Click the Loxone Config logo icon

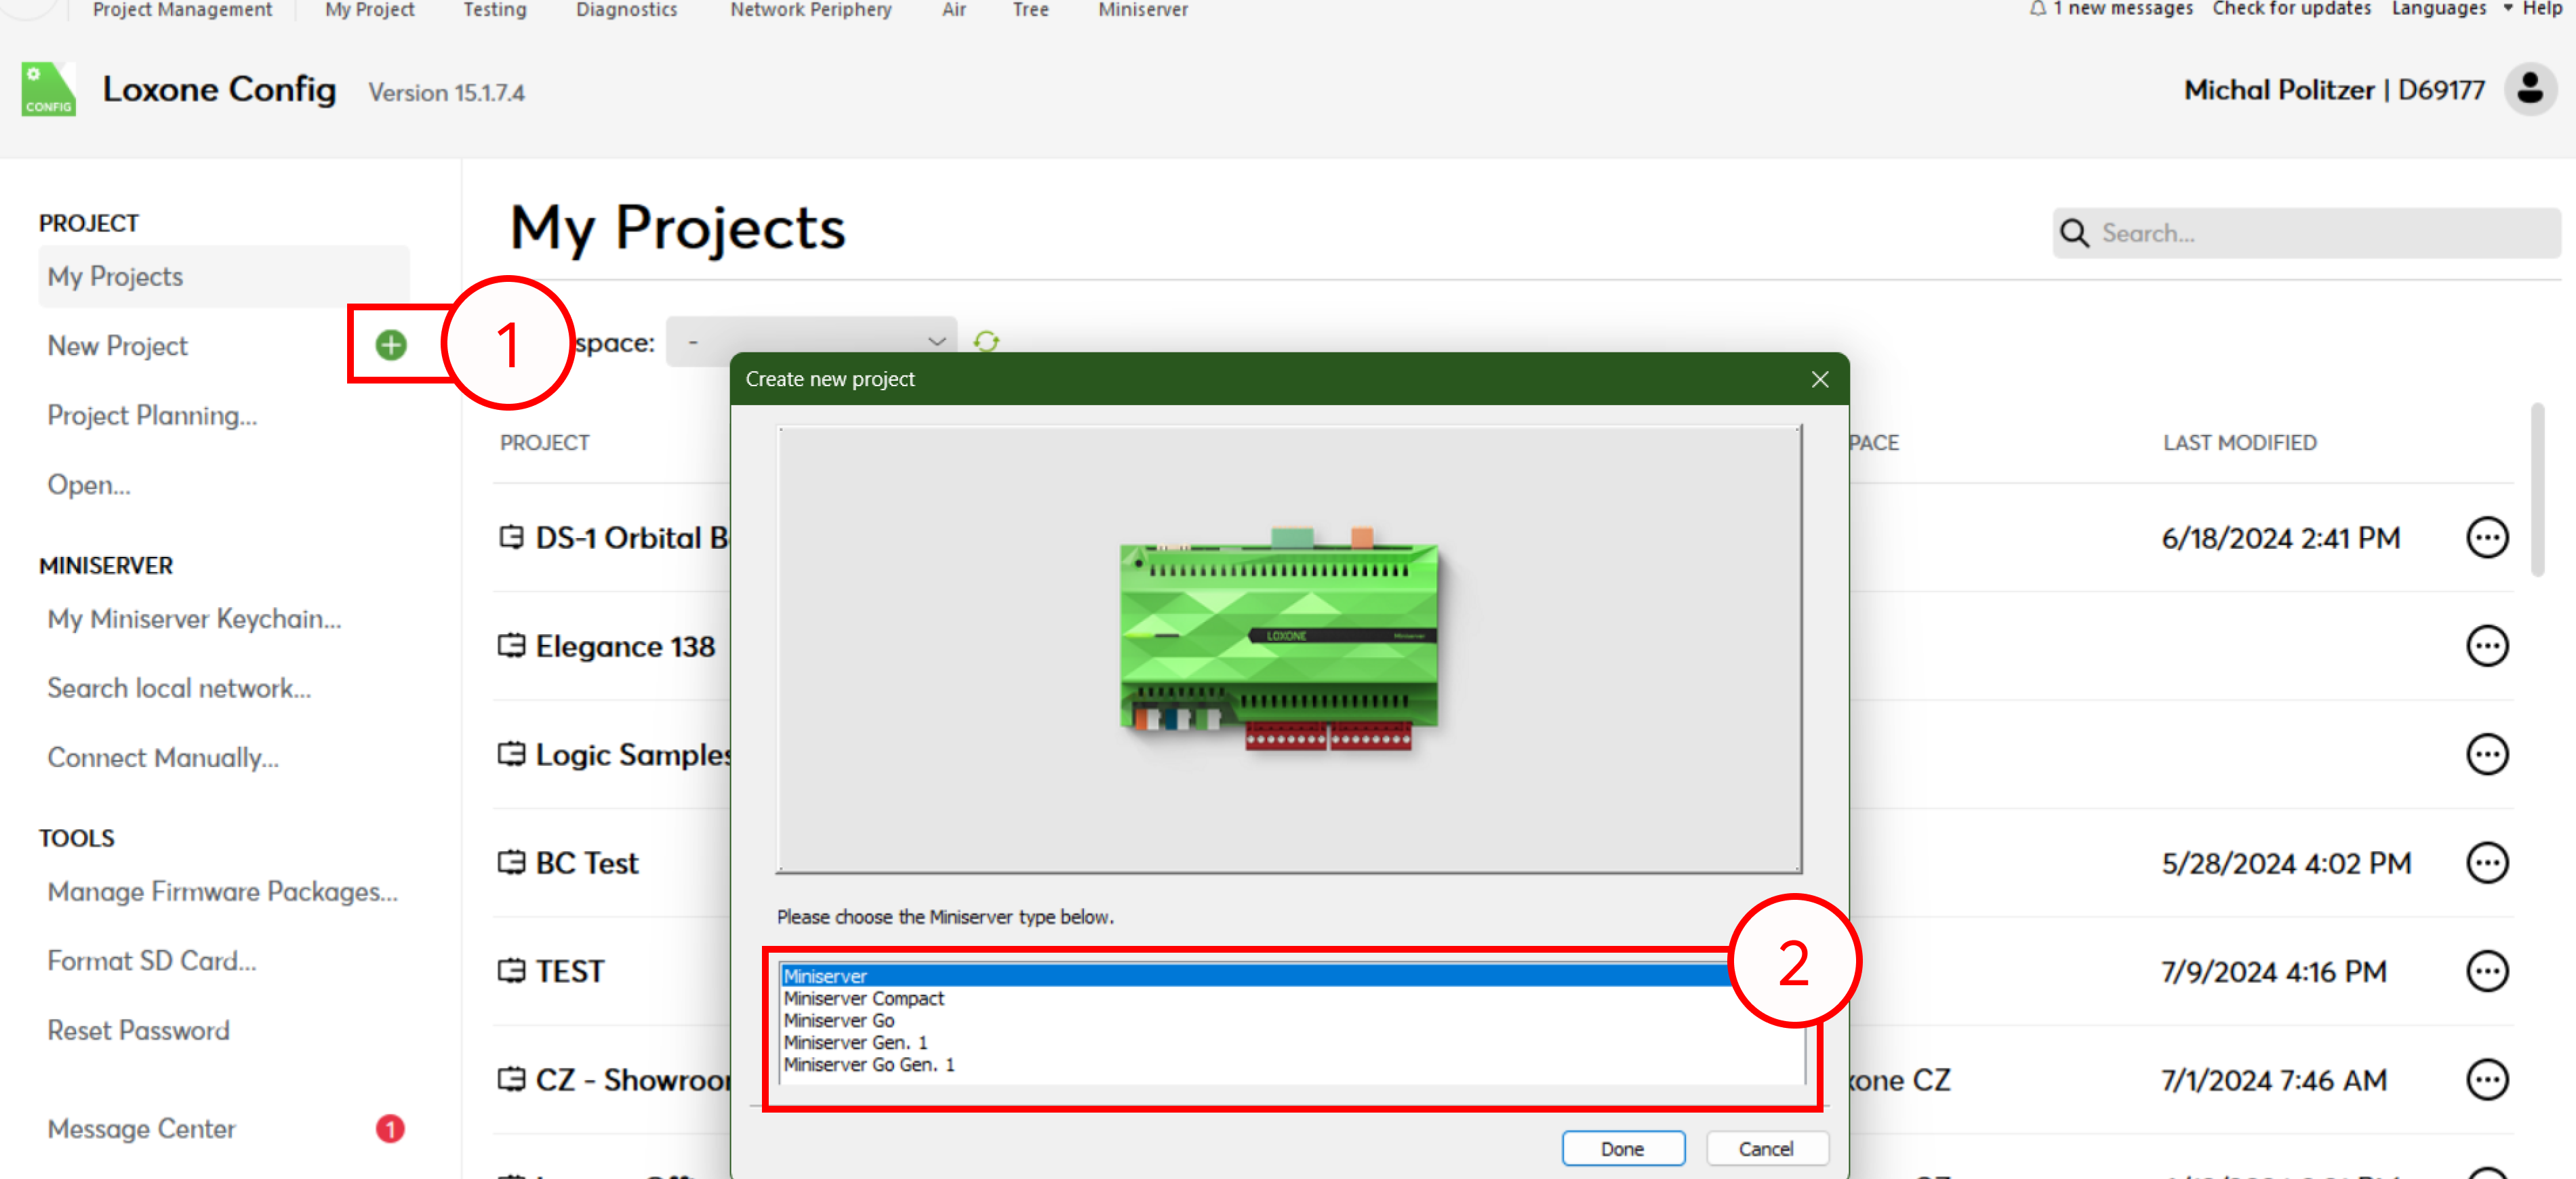[48, 90]
